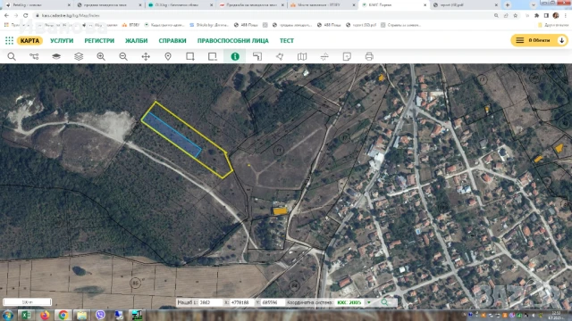Open the folded map icon
This screenshot has width=572, height=321.
(302, 56)
